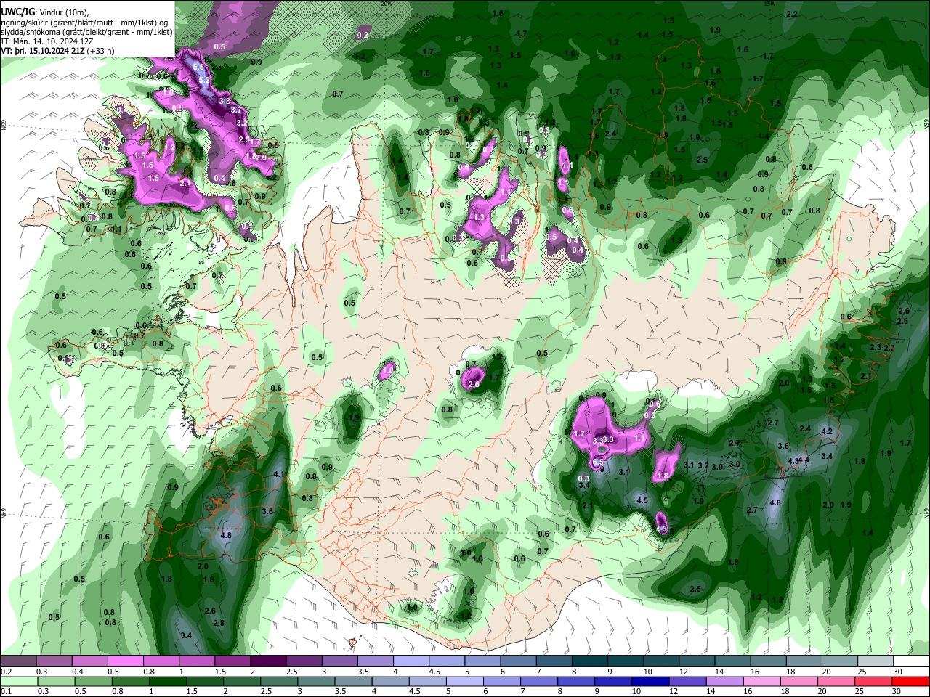Screen dimensions: 930x697
Task: Pick top-row legend swatch labeled 1
Action: (196, 661)
